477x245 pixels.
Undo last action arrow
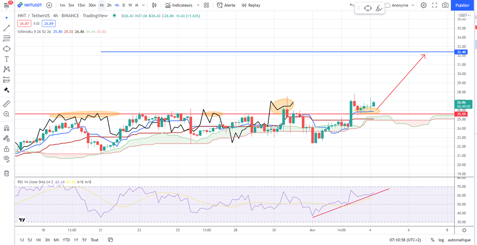(x=351, y=5)
